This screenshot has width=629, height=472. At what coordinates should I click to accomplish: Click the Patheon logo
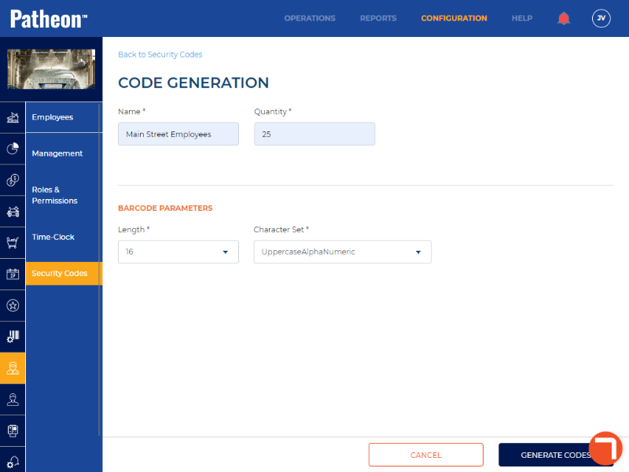pos(49,19)
